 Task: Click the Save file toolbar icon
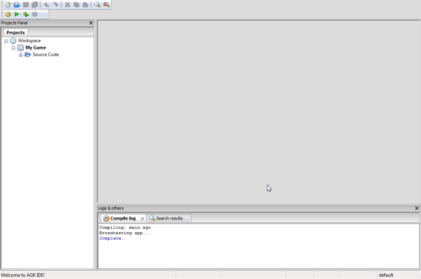point(26,5)
